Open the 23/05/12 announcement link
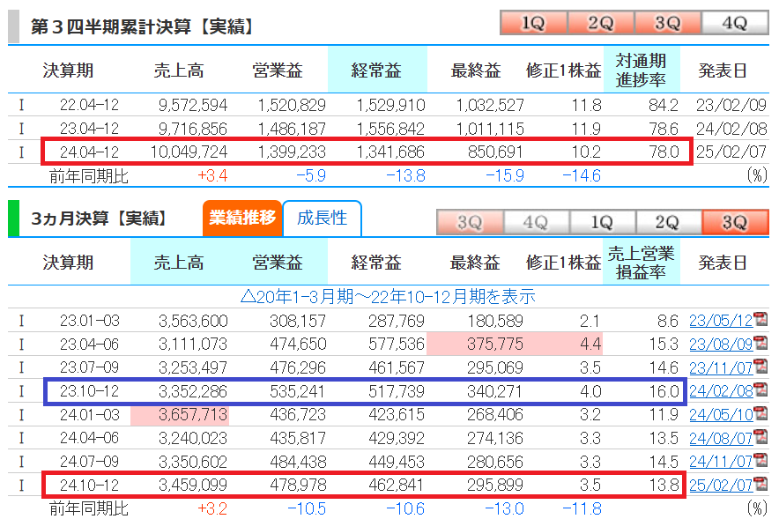Screen dimensions: 779x519 click(721, 321)
